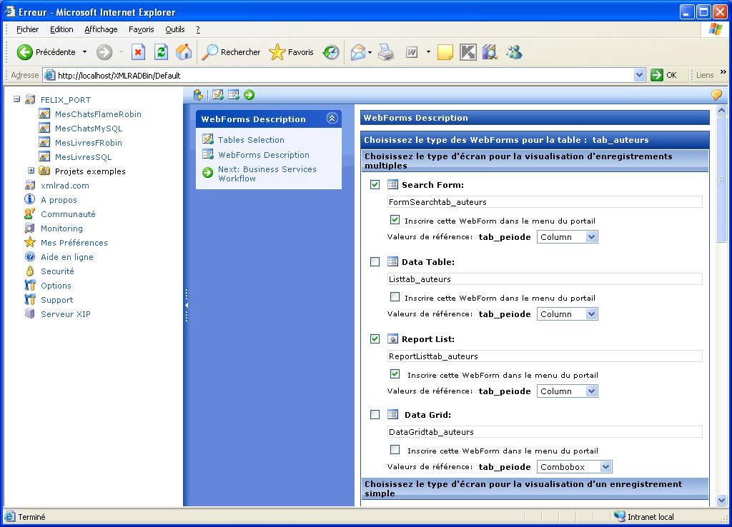Open Next: Business Services Workflow link
732x527 pixels.
coord(267,174)
